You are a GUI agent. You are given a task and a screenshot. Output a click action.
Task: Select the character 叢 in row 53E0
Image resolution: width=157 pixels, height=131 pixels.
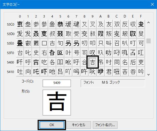[36, 43]
